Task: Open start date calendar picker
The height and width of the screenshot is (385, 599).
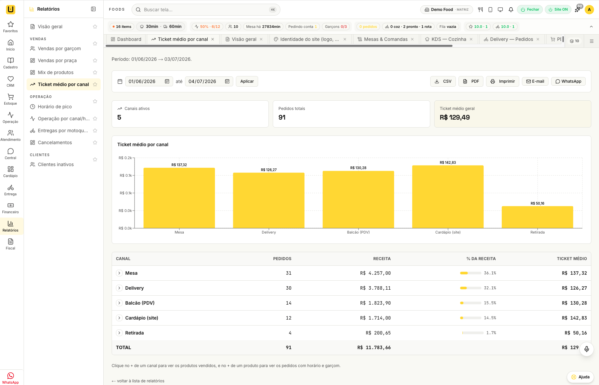Action: click(x=167, y=81)
